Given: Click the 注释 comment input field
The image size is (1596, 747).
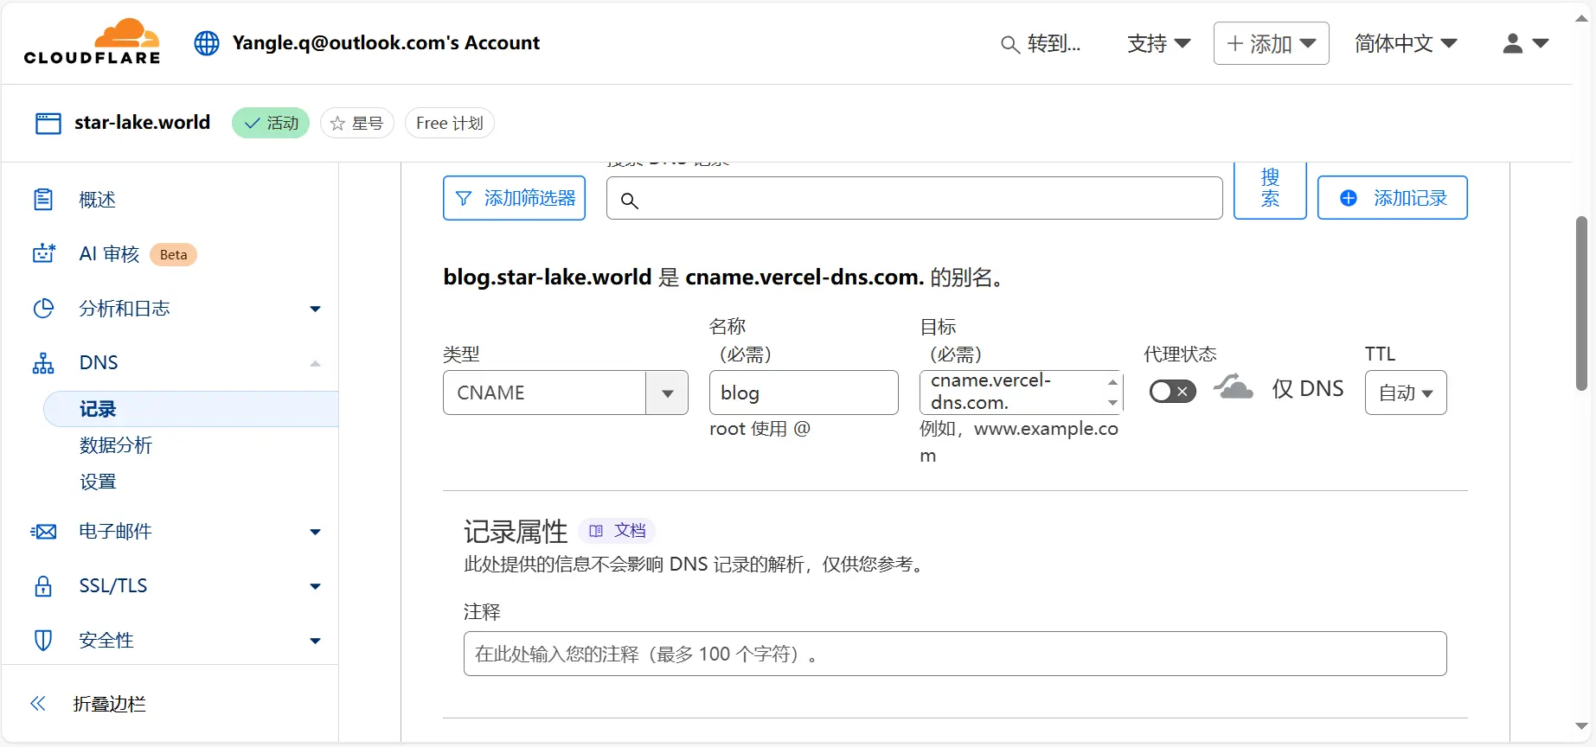Looking at the screenshot, I should (955, 654).
